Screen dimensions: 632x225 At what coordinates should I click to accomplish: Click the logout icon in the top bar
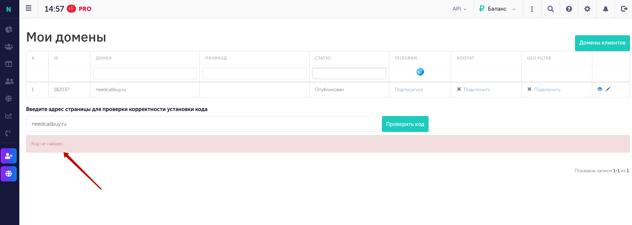coord(624,9)
